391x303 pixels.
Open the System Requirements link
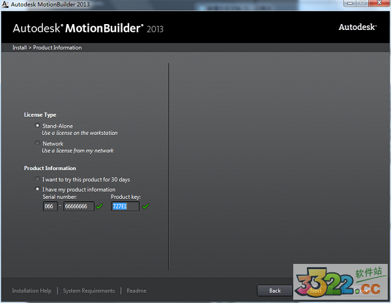(x=89, y=291)
